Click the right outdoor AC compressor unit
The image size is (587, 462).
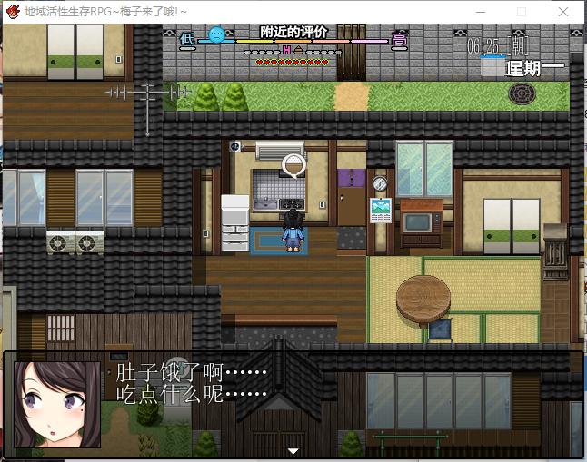click(x=90, y=242)
